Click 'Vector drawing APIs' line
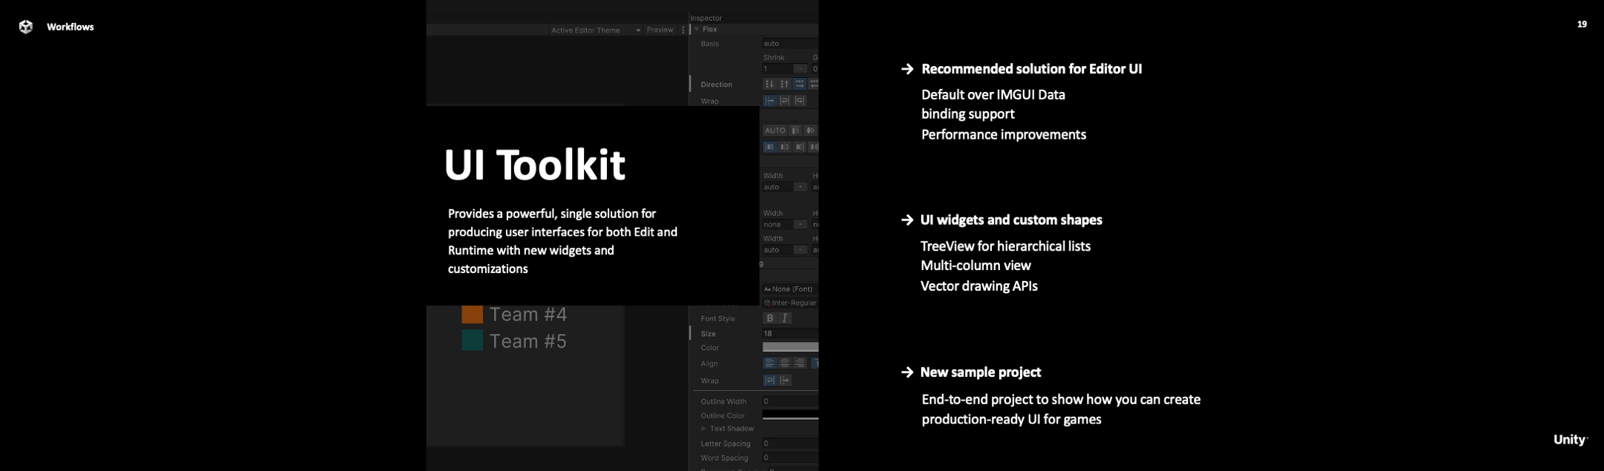 (979, 286)
